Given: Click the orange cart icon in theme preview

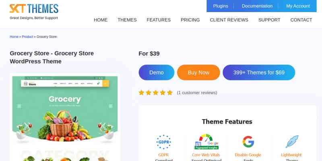Looking at the screenshot, I should click(x=105, y=84).
